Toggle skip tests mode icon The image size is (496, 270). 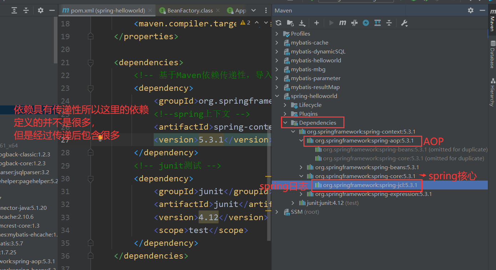tap(354, 23)
